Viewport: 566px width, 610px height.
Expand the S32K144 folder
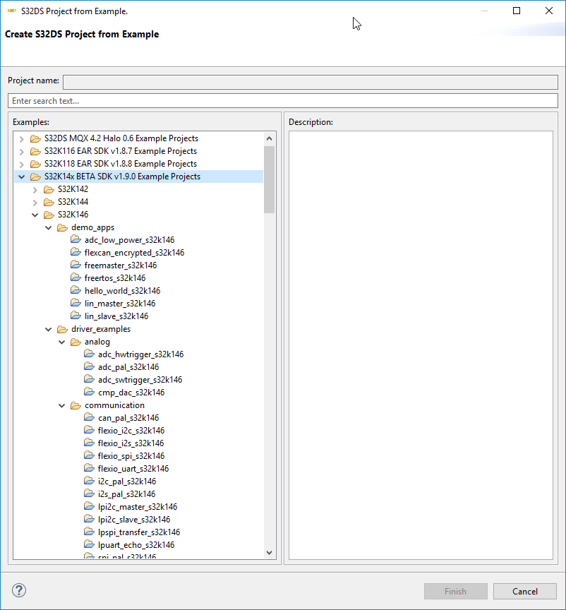[35, 203]
